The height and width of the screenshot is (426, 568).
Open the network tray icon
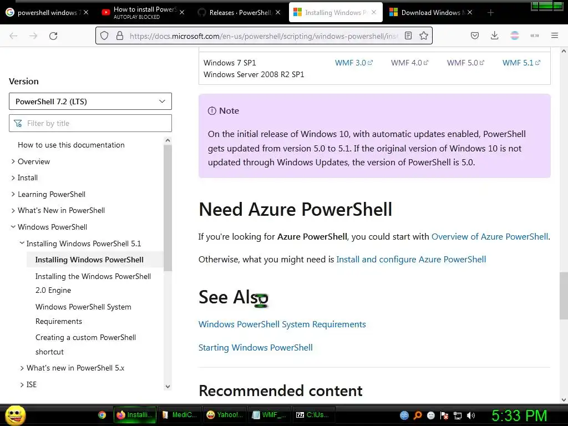[x=458, y=415]
